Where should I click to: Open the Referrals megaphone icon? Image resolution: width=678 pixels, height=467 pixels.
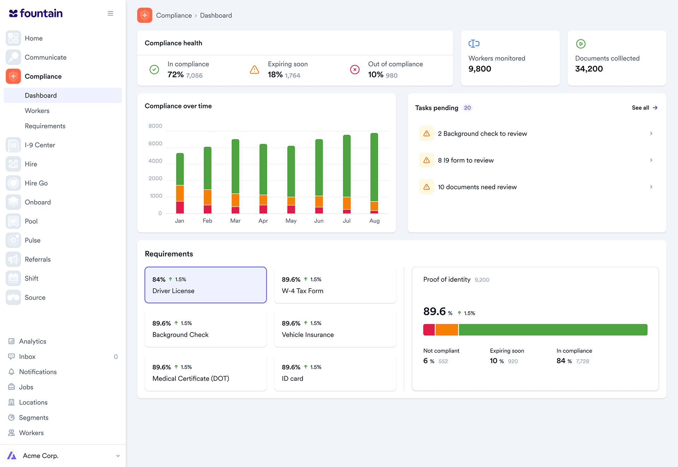point(13,259)
